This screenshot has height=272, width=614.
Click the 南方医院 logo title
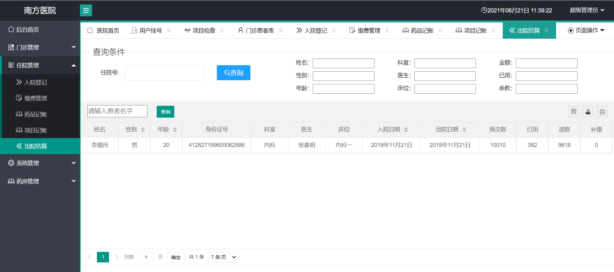[40, 11]
